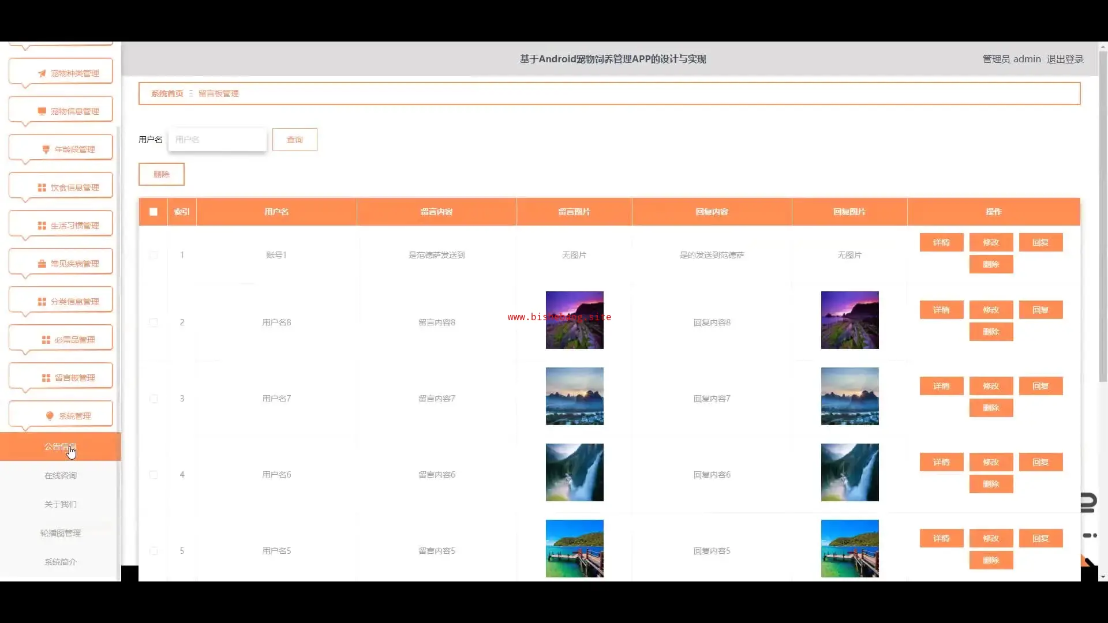The image size is (1108, 623).
Task: Open the 在线咨询 submenu item
Action: (x=61, y=475)
